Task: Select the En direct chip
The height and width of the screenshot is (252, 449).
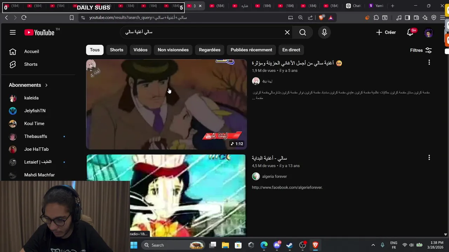Action: point(291,50)
